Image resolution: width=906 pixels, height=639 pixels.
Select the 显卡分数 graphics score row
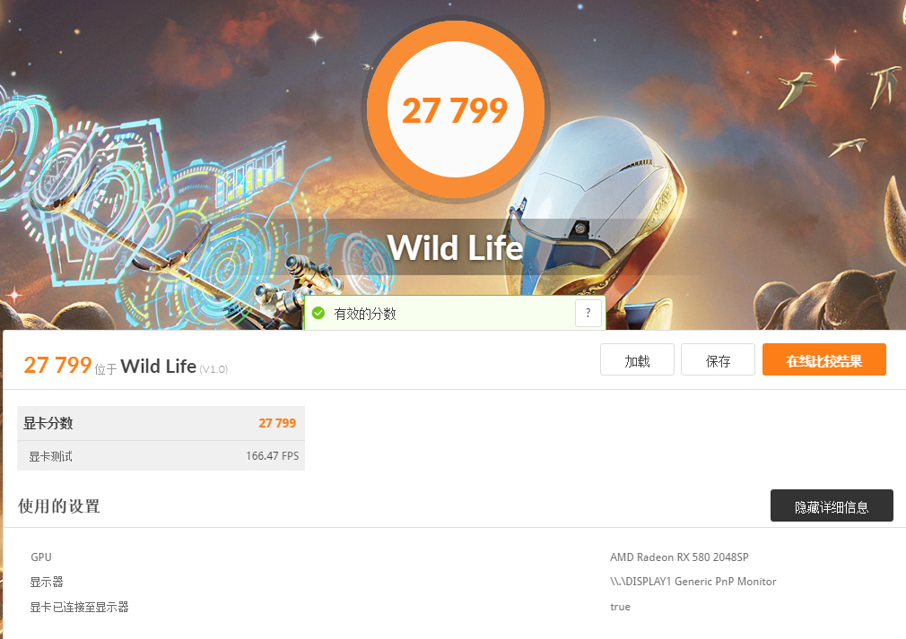pos(161,423)
